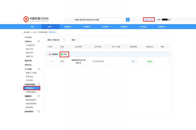Image resolution: width=196 pixels, height=130 pixels.
Task: Collapse the 温馨服务 sidebar section
Action: 39,96
